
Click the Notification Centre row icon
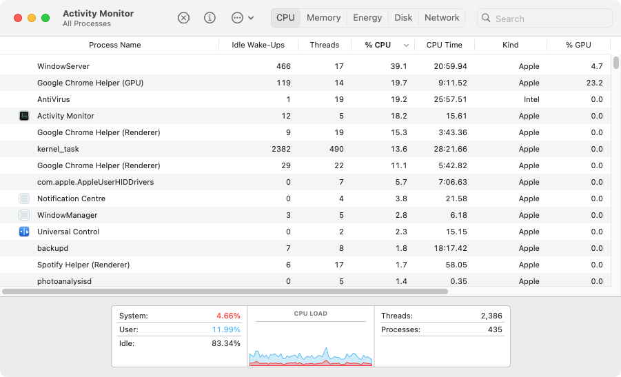[x=24, y=198]
